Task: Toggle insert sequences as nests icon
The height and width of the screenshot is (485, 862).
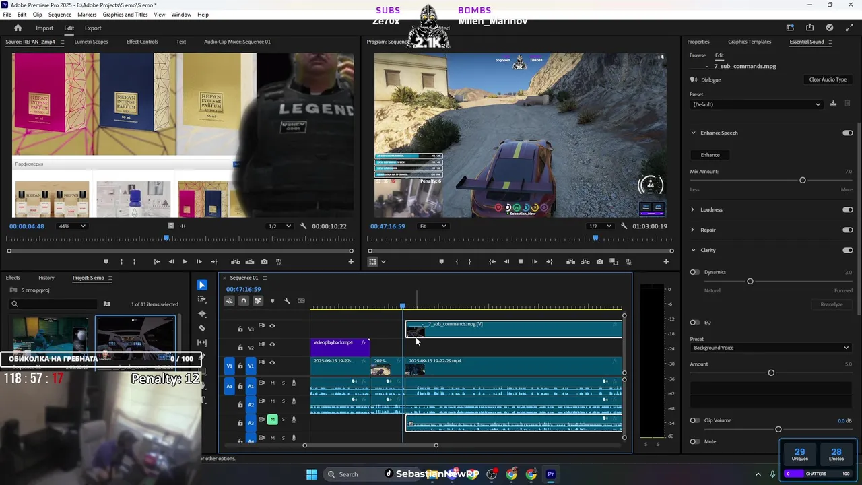Action: 230,301
